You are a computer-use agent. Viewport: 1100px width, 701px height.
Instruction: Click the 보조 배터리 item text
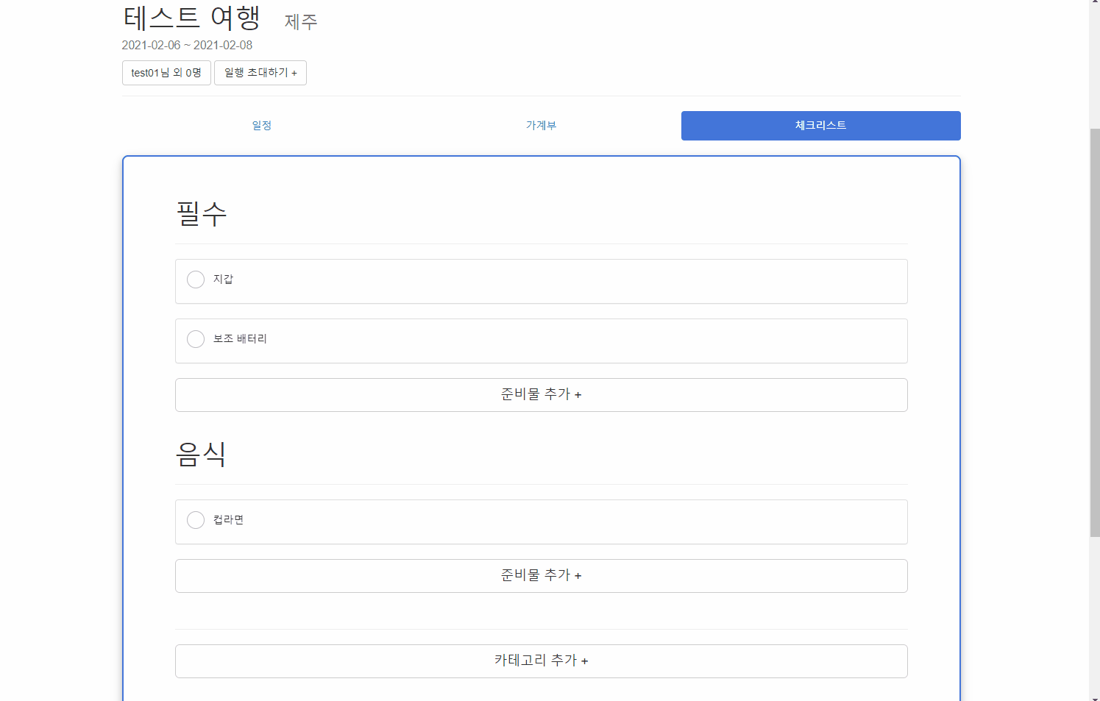click(x=240, y=338)
